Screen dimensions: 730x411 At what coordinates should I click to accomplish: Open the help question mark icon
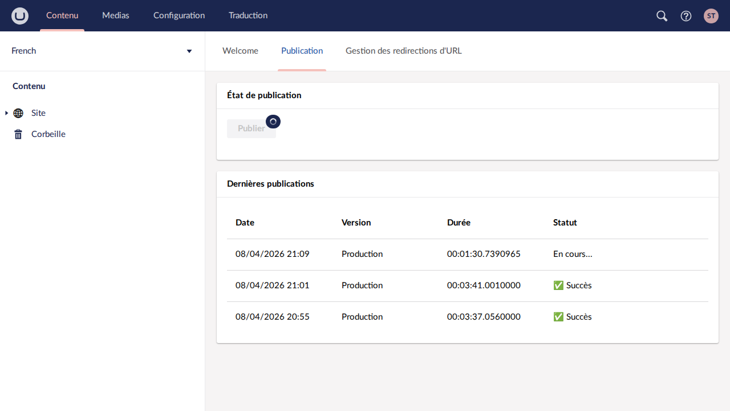tap(686, 16)
